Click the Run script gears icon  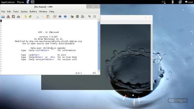82,16
